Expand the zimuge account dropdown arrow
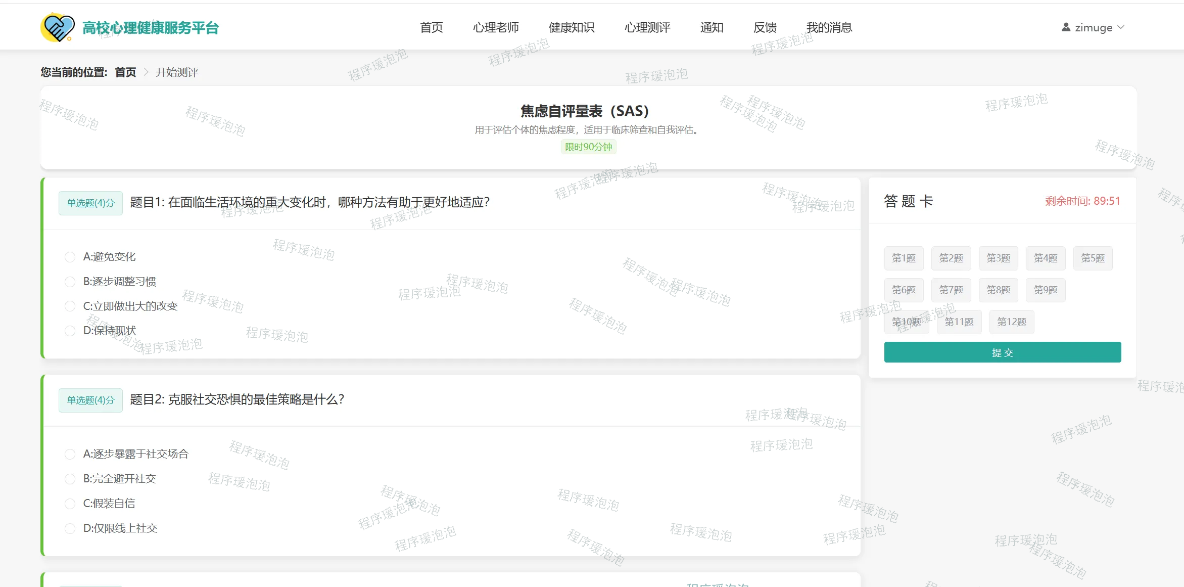Image resolution: width=1184 pixels, height=587 pixels. [x=1121, y=27]
